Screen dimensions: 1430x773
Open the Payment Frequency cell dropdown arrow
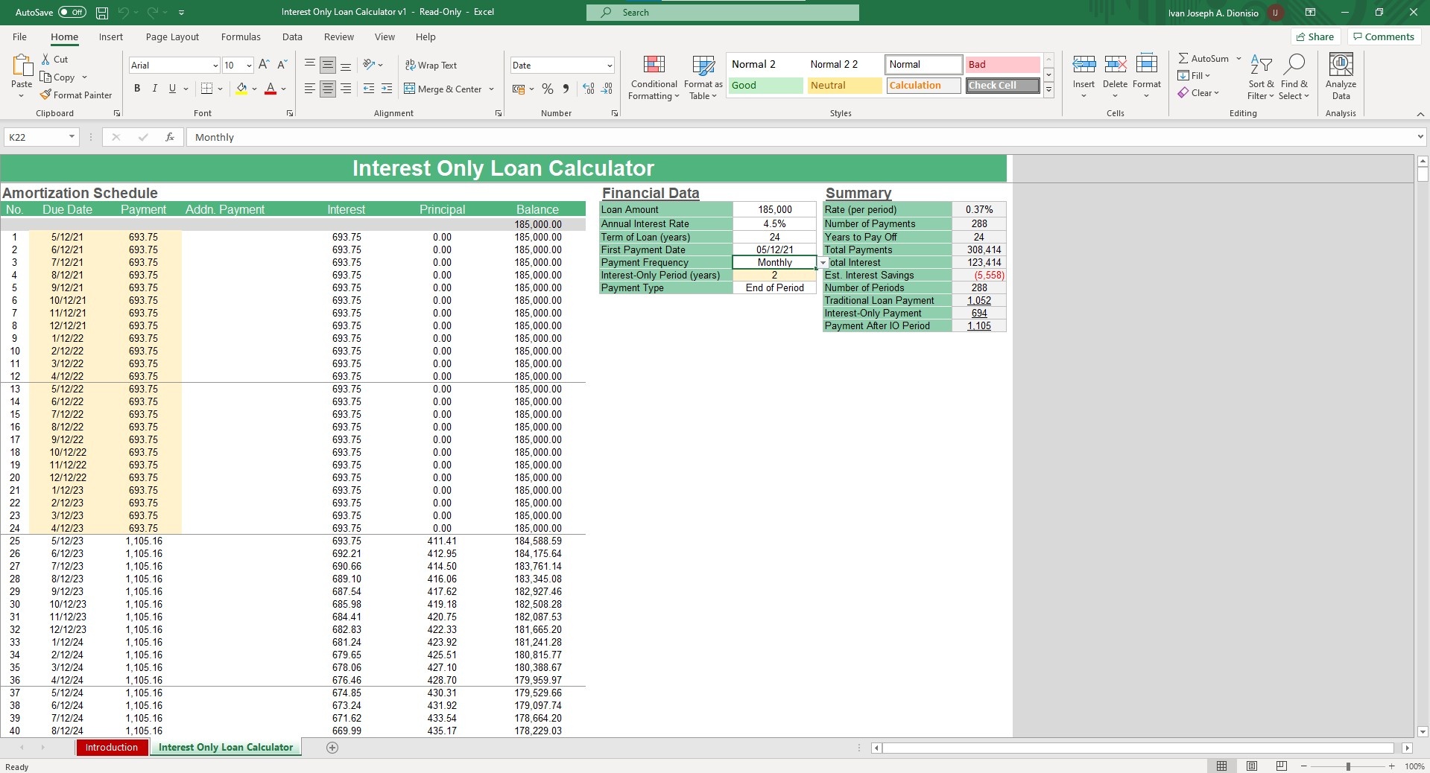pos(823,263)
